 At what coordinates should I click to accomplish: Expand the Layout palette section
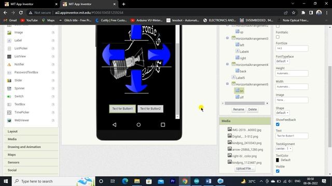coord(31,131)
